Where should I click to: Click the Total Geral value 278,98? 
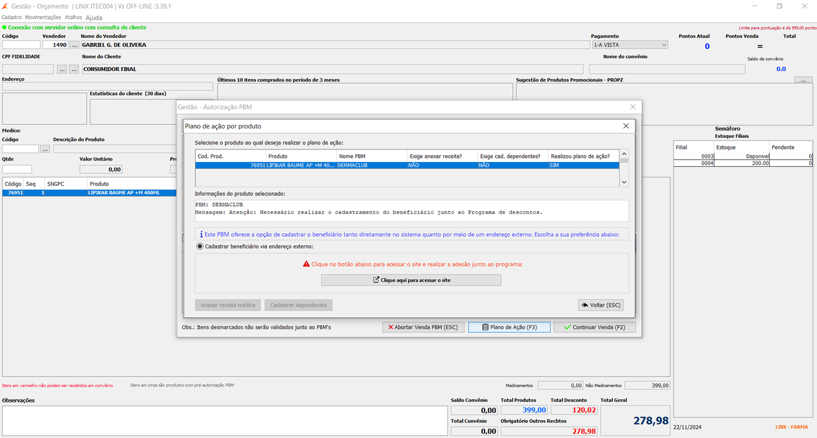click(636, 421)
